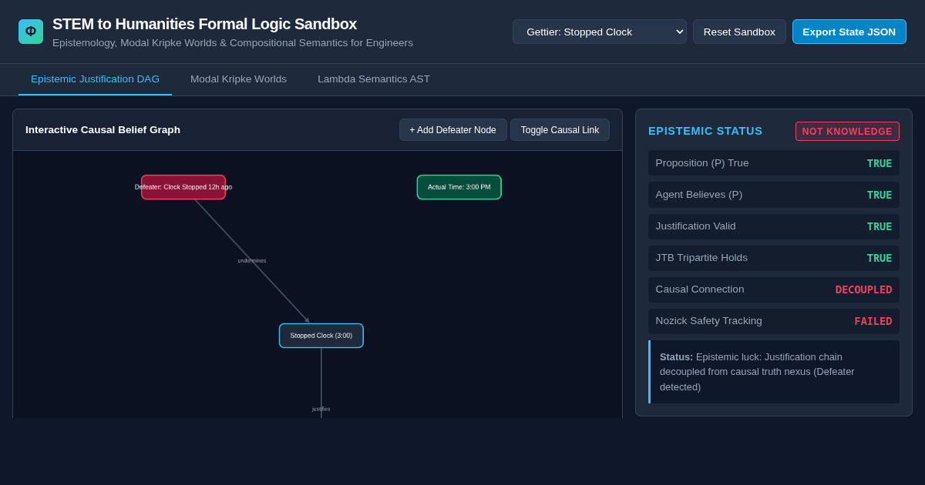Click the Phi logo icon
925x485 pixels.
pos(31,32)
